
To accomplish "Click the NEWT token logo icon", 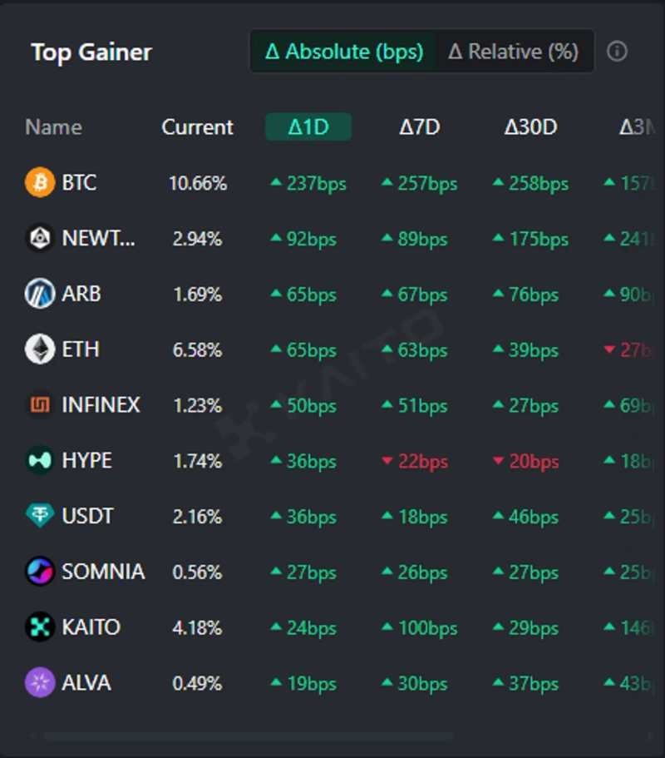I will point(40,238).
